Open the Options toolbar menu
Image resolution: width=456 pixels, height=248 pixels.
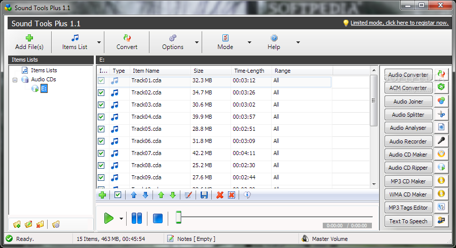[173, 42]
